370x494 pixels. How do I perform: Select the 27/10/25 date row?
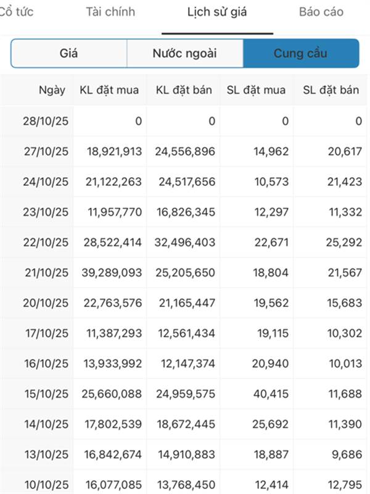[x=46, y=151]
